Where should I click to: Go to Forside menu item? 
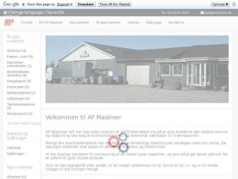[x=27, y=22]
